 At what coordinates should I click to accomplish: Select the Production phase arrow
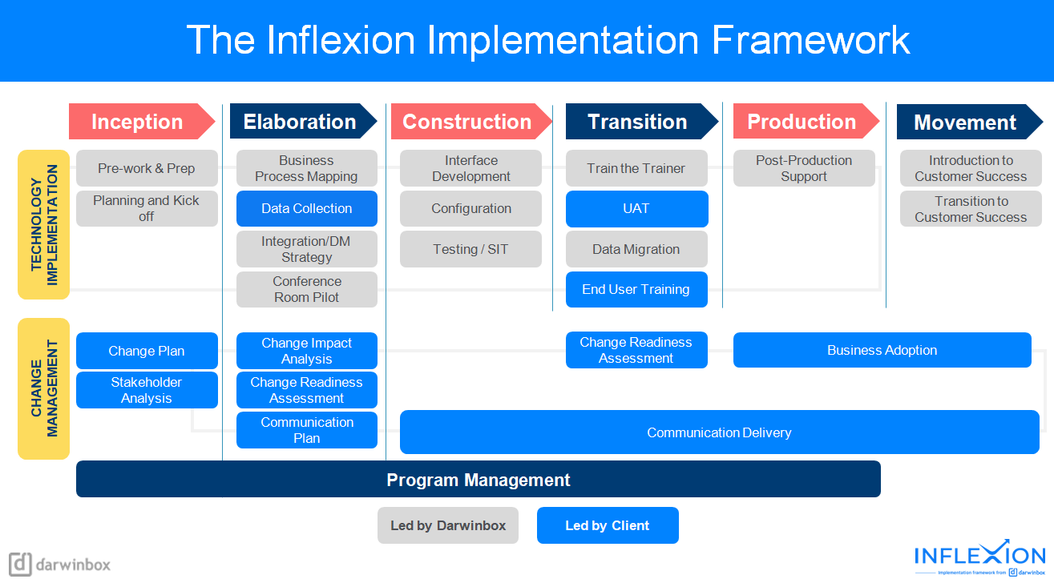806,122
